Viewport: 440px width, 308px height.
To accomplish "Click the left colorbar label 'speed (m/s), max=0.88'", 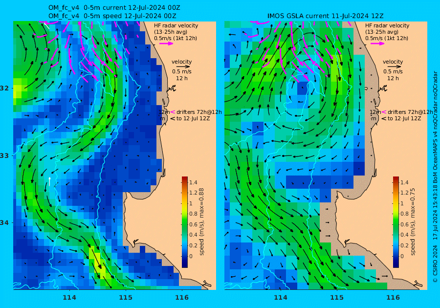I will 201,221.
